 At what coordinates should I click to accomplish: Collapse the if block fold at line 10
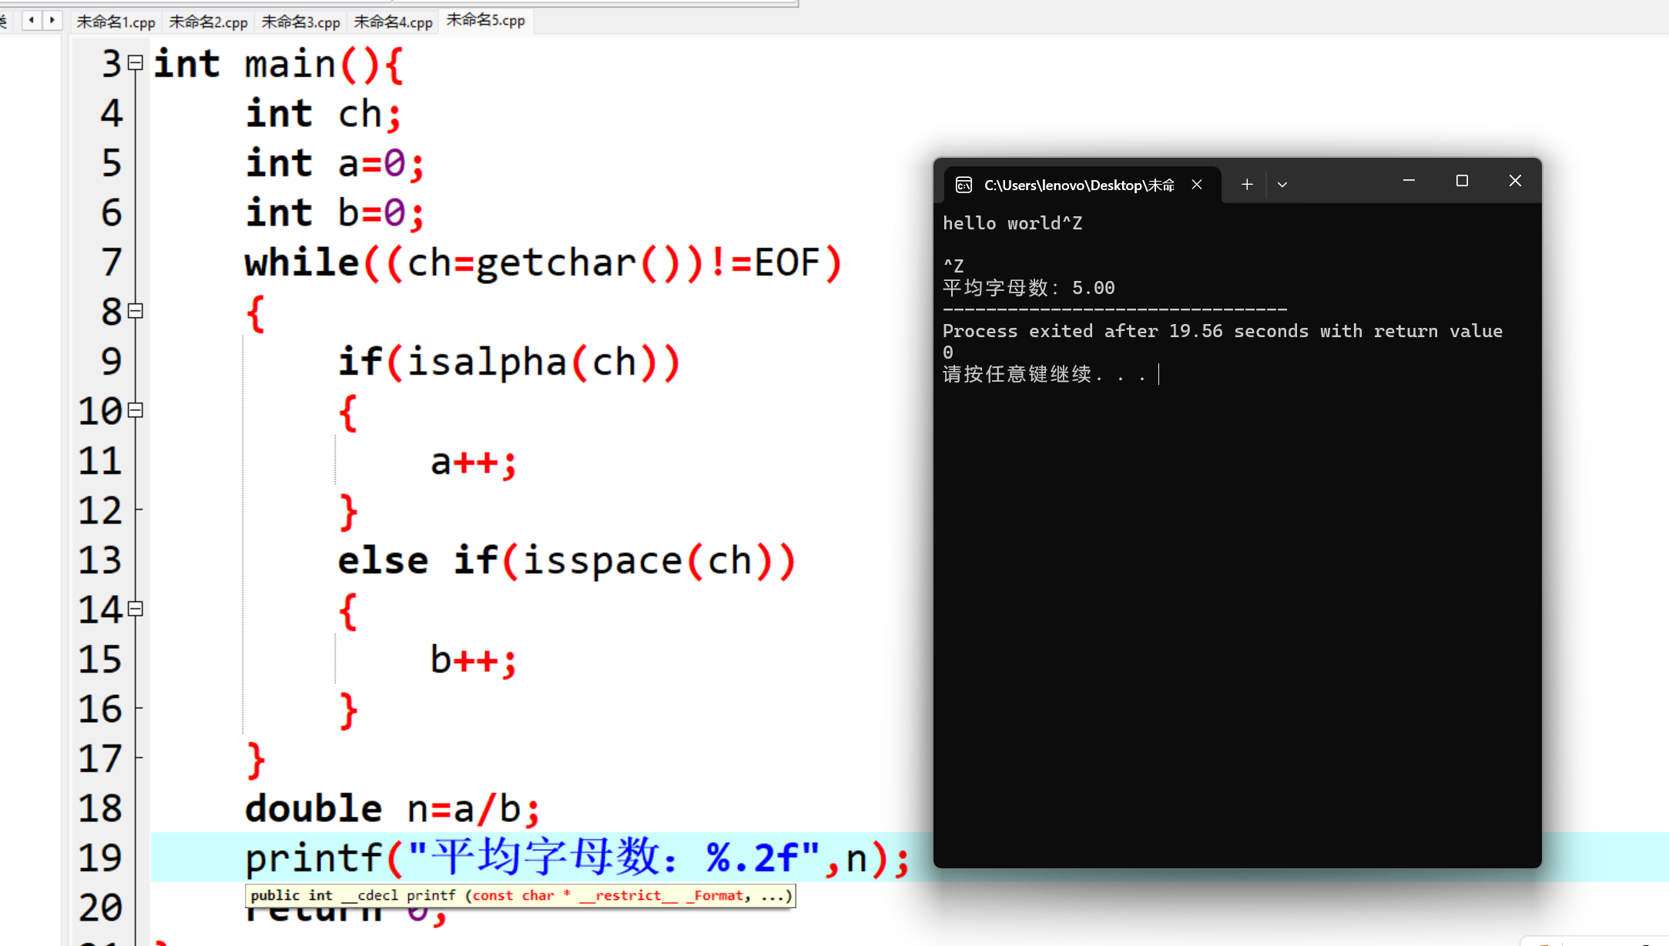136,410
